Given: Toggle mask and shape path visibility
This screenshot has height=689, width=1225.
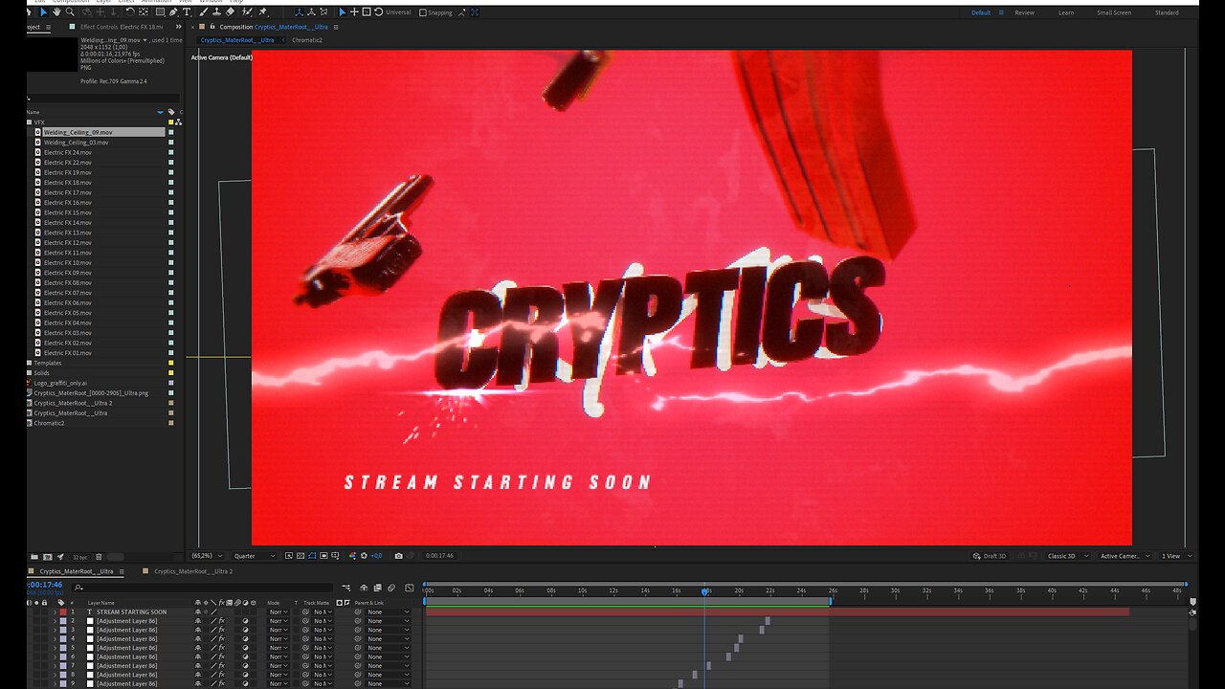Looking at the screenshot, I should coord(312,556).
